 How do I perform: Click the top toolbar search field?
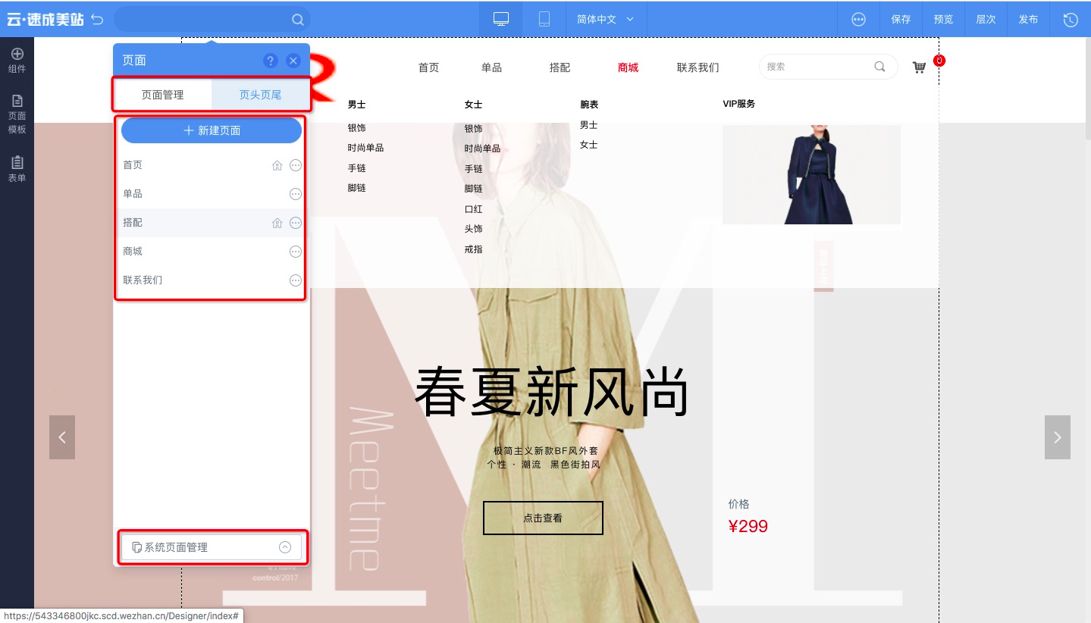[212, 20]
